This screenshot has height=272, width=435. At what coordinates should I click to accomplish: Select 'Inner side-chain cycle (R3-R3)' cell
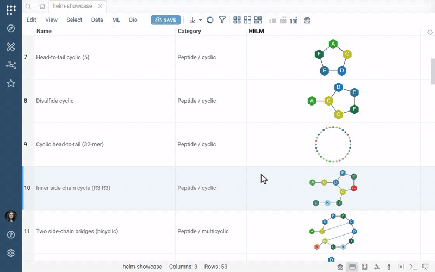pyautogui.click(x=104, y=188)
